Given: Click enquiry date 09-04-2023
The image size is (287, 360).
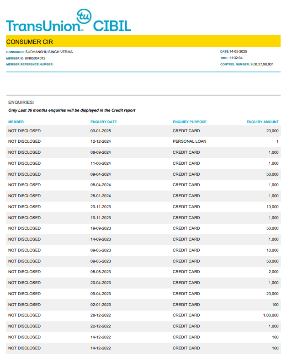Looking at the screenshot, I should coord(101,294).
